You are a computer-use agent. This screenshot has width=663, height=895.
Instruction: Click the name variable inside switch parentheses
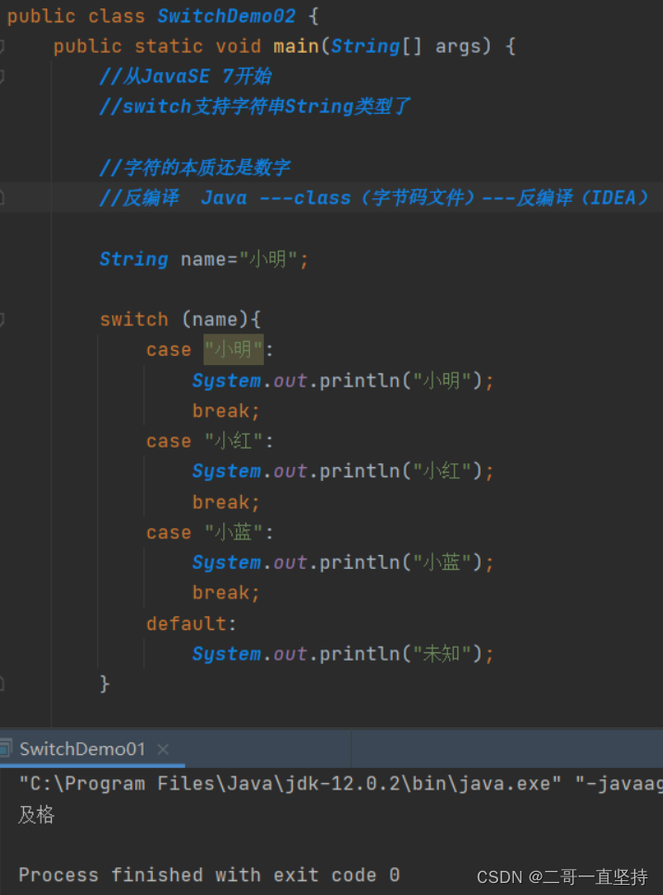(215, 320)
